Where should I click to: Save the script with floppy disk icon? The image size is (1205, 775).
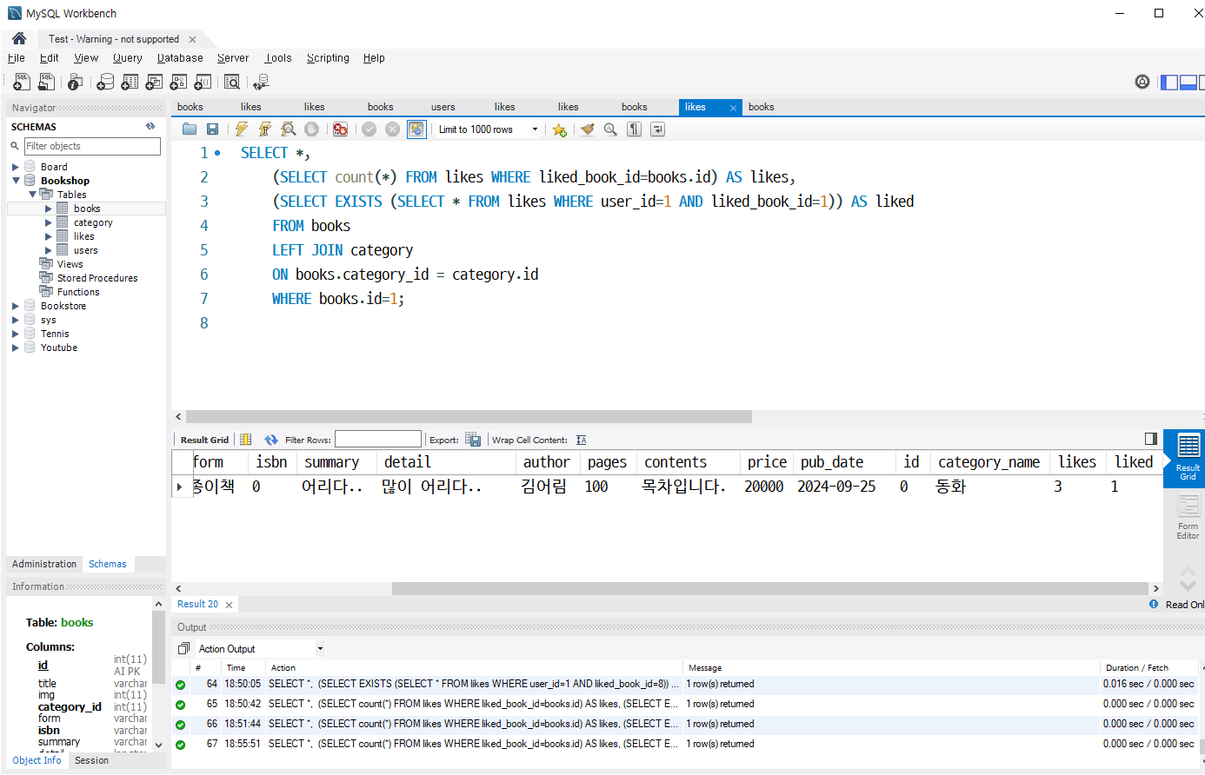tap(212, 129)
